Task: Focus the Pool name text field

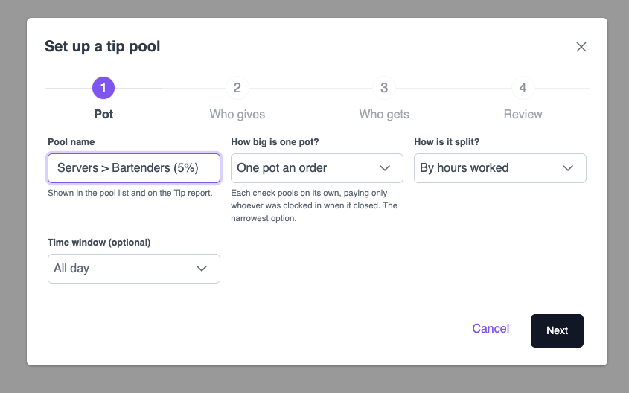Action: (133, 168)
